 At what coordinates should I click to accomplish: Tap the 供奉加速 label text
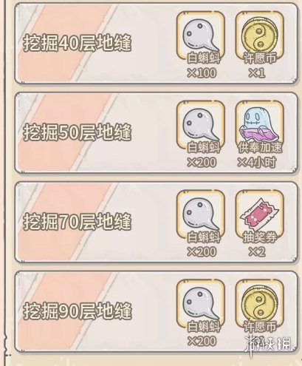click(x=260, y=148)
